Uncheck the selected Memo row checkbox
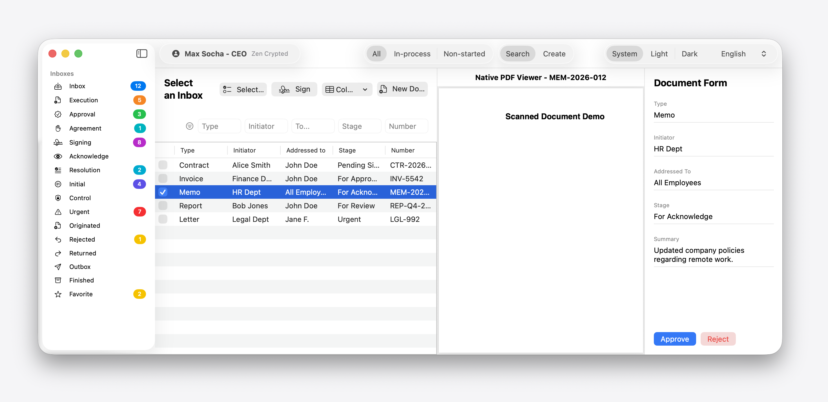The image size is (828, 402). [x=163, y=192]
